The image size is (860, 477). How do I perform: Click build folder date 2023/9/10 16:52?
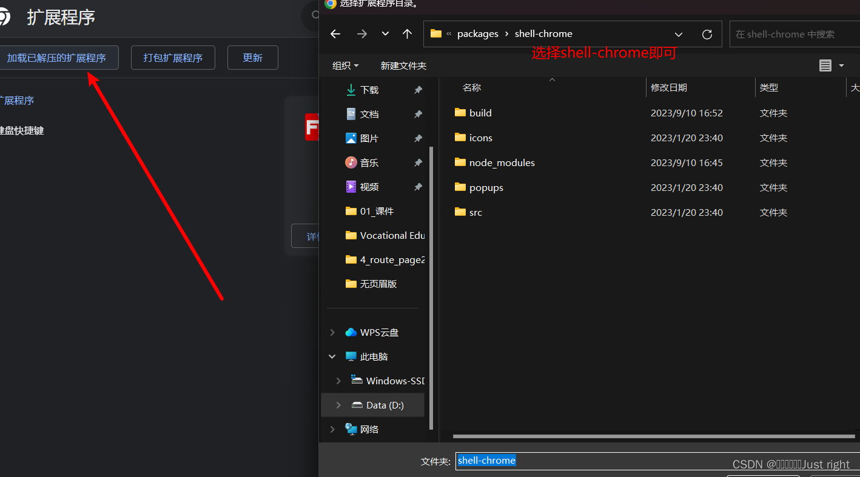pos(687,113)
